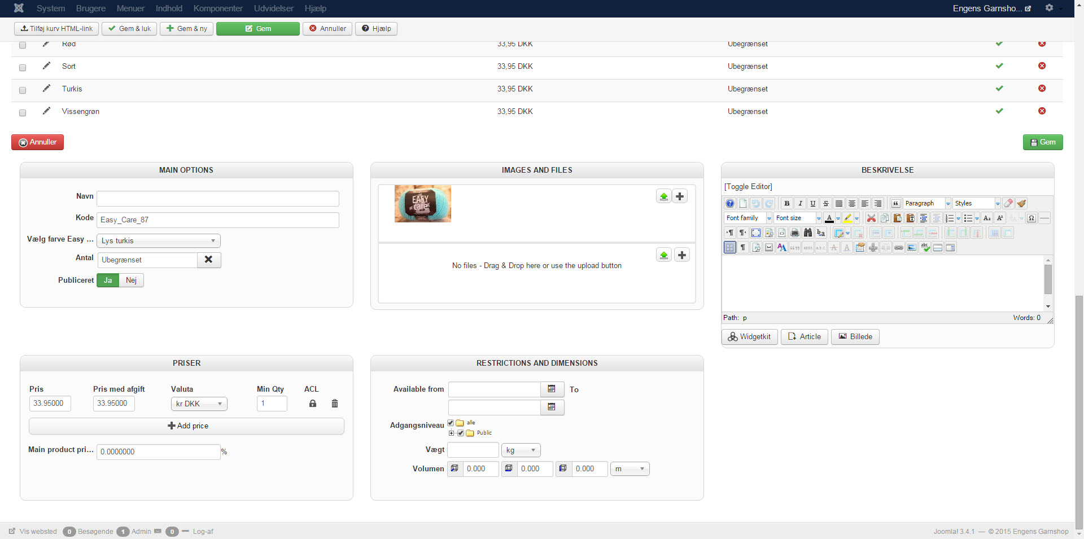
Task: Cut selection using the scissors icon
Action: tap(871, 218)
